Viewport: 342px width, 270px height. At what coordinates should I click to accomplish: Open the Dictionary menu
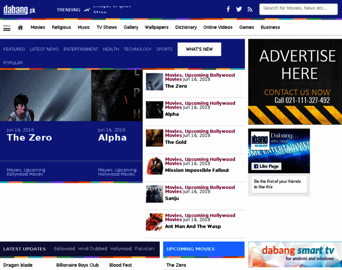[186, 27]
